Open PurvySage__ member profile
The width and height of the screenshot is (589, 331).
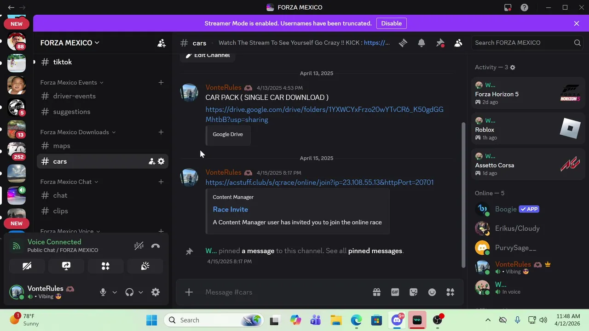[528, 248]
